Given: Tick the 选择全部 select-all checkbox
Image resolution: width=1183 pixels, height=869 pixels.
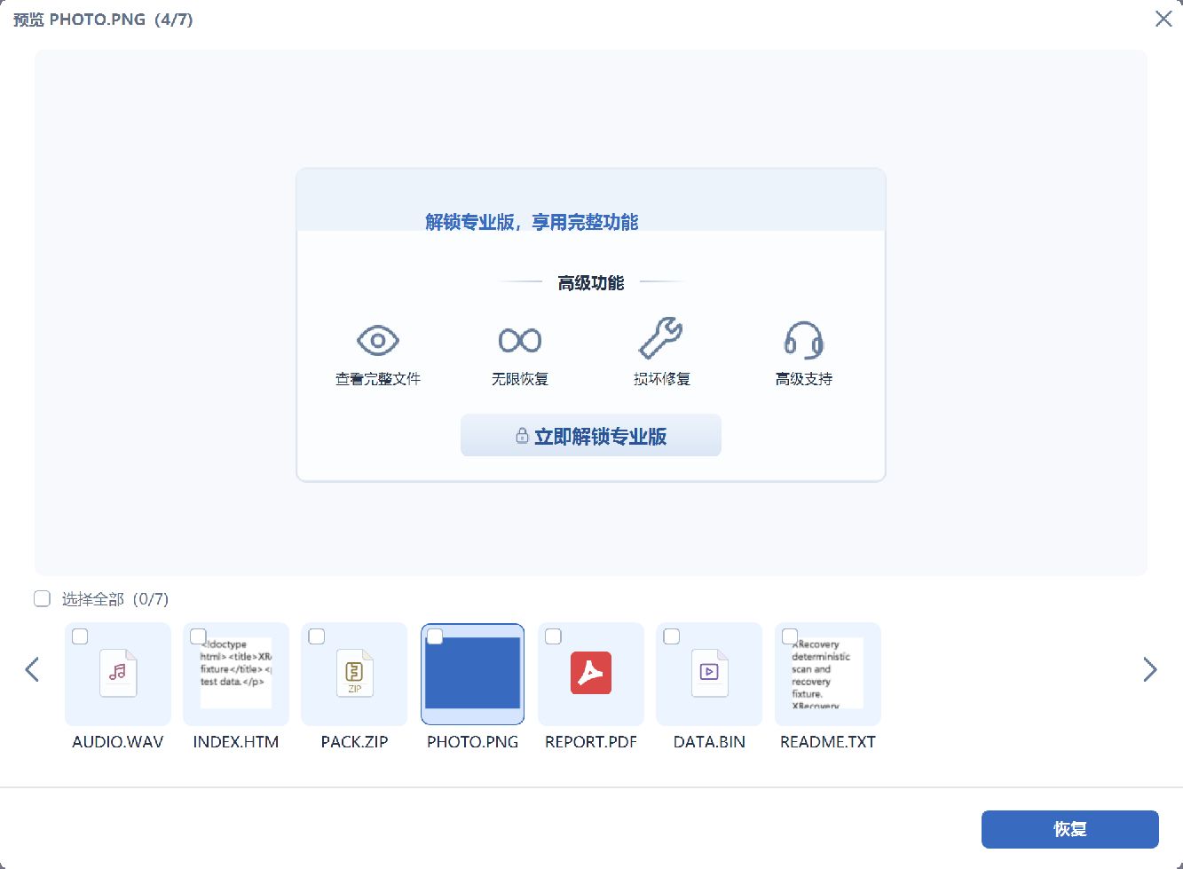Looking at the screenshot, I should click(x=42, y=599).
